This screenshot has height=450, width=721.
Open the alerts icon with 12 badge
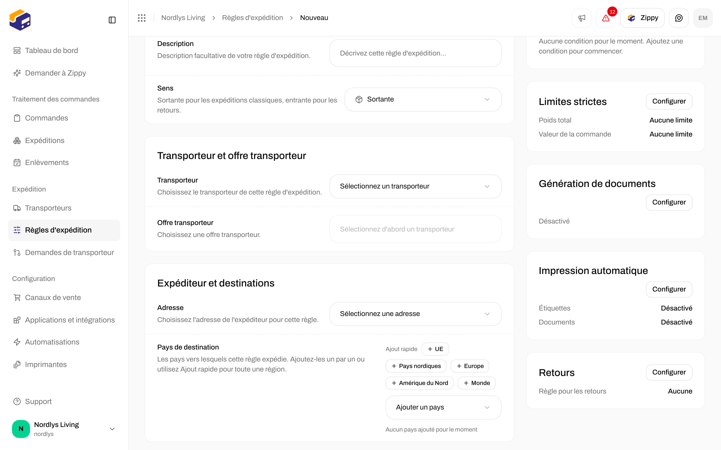tap(606, 18)
